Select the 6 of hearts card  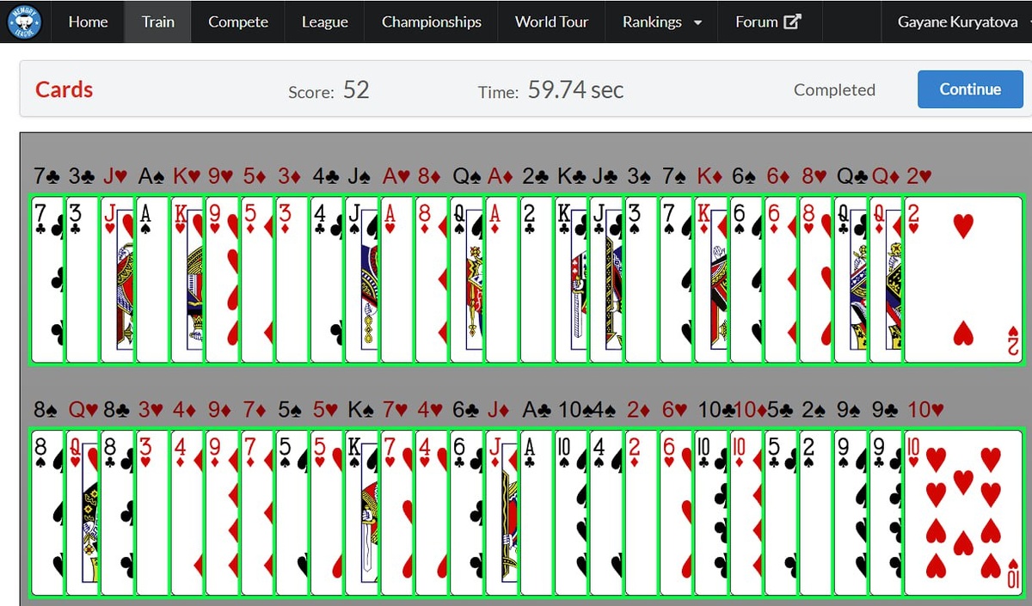676,512
